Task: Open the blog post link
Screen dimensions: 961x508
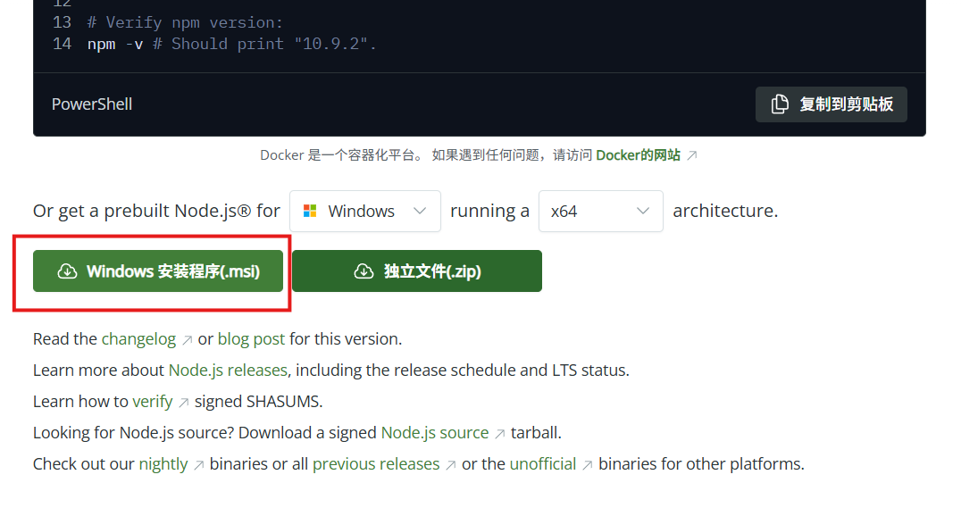Action: [x=251, y=339]
